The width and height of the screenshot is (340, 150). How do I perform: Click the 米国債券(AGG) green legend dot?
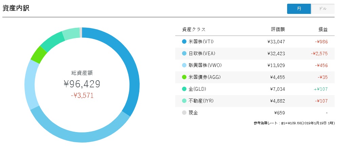pos(184,77)
